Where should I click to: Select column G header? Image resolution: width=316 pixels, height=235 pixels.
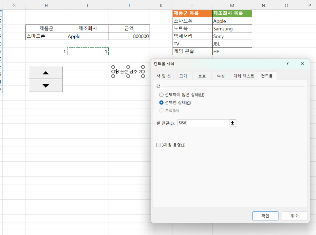pyautogui.click(x=14, y=6)
